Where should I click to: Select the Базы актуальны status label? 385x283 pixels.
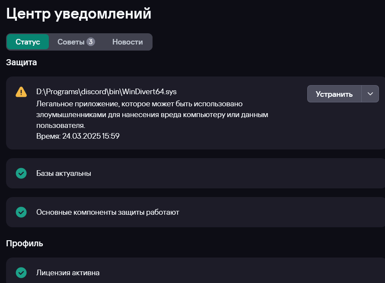point(64,173)
